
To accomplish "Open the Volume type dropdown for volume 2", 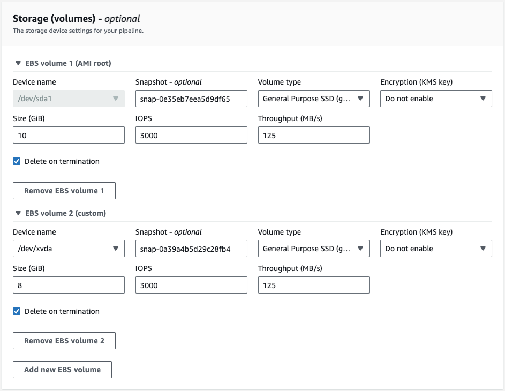I will [312, 249].
